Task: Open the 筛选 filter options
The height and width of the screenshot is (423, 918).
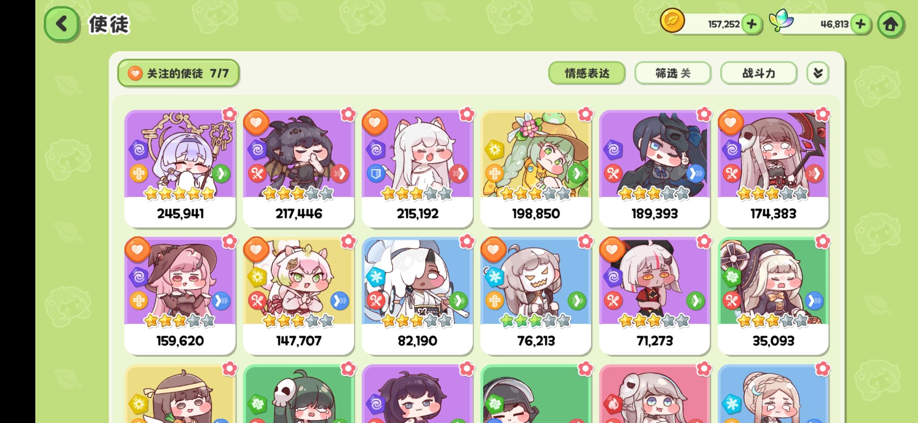Action: [x=673, y=73]
